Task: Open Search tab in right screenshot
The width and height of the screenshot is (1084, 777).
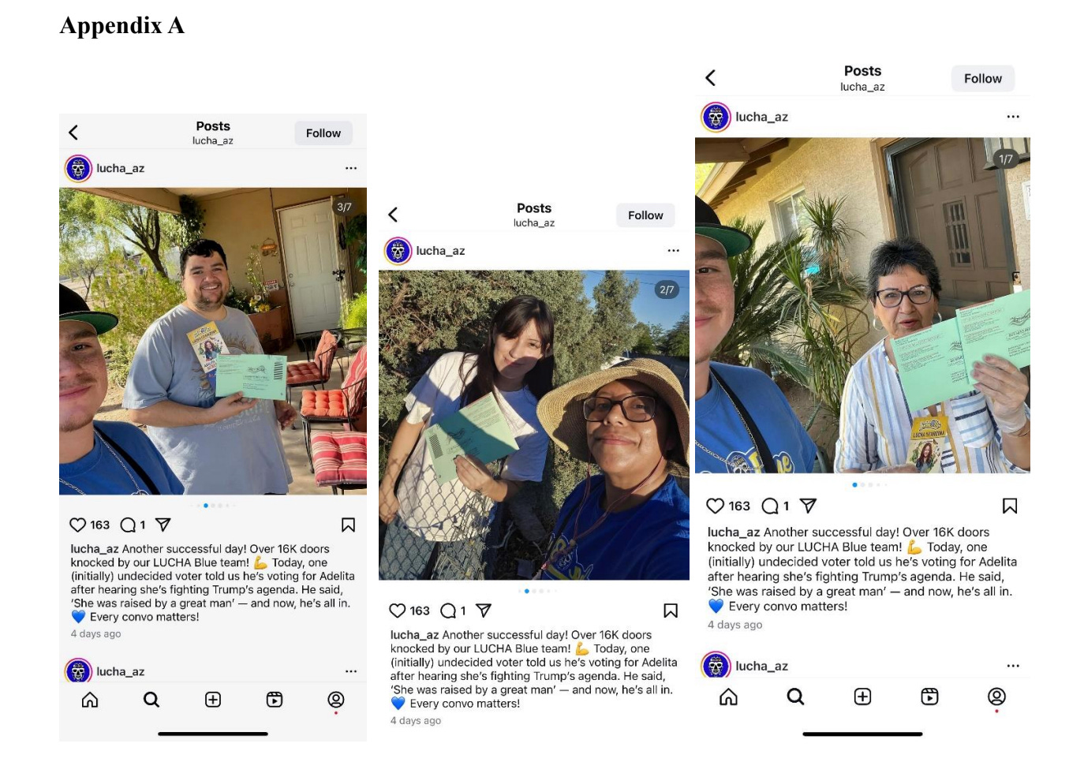Action: 795,697
